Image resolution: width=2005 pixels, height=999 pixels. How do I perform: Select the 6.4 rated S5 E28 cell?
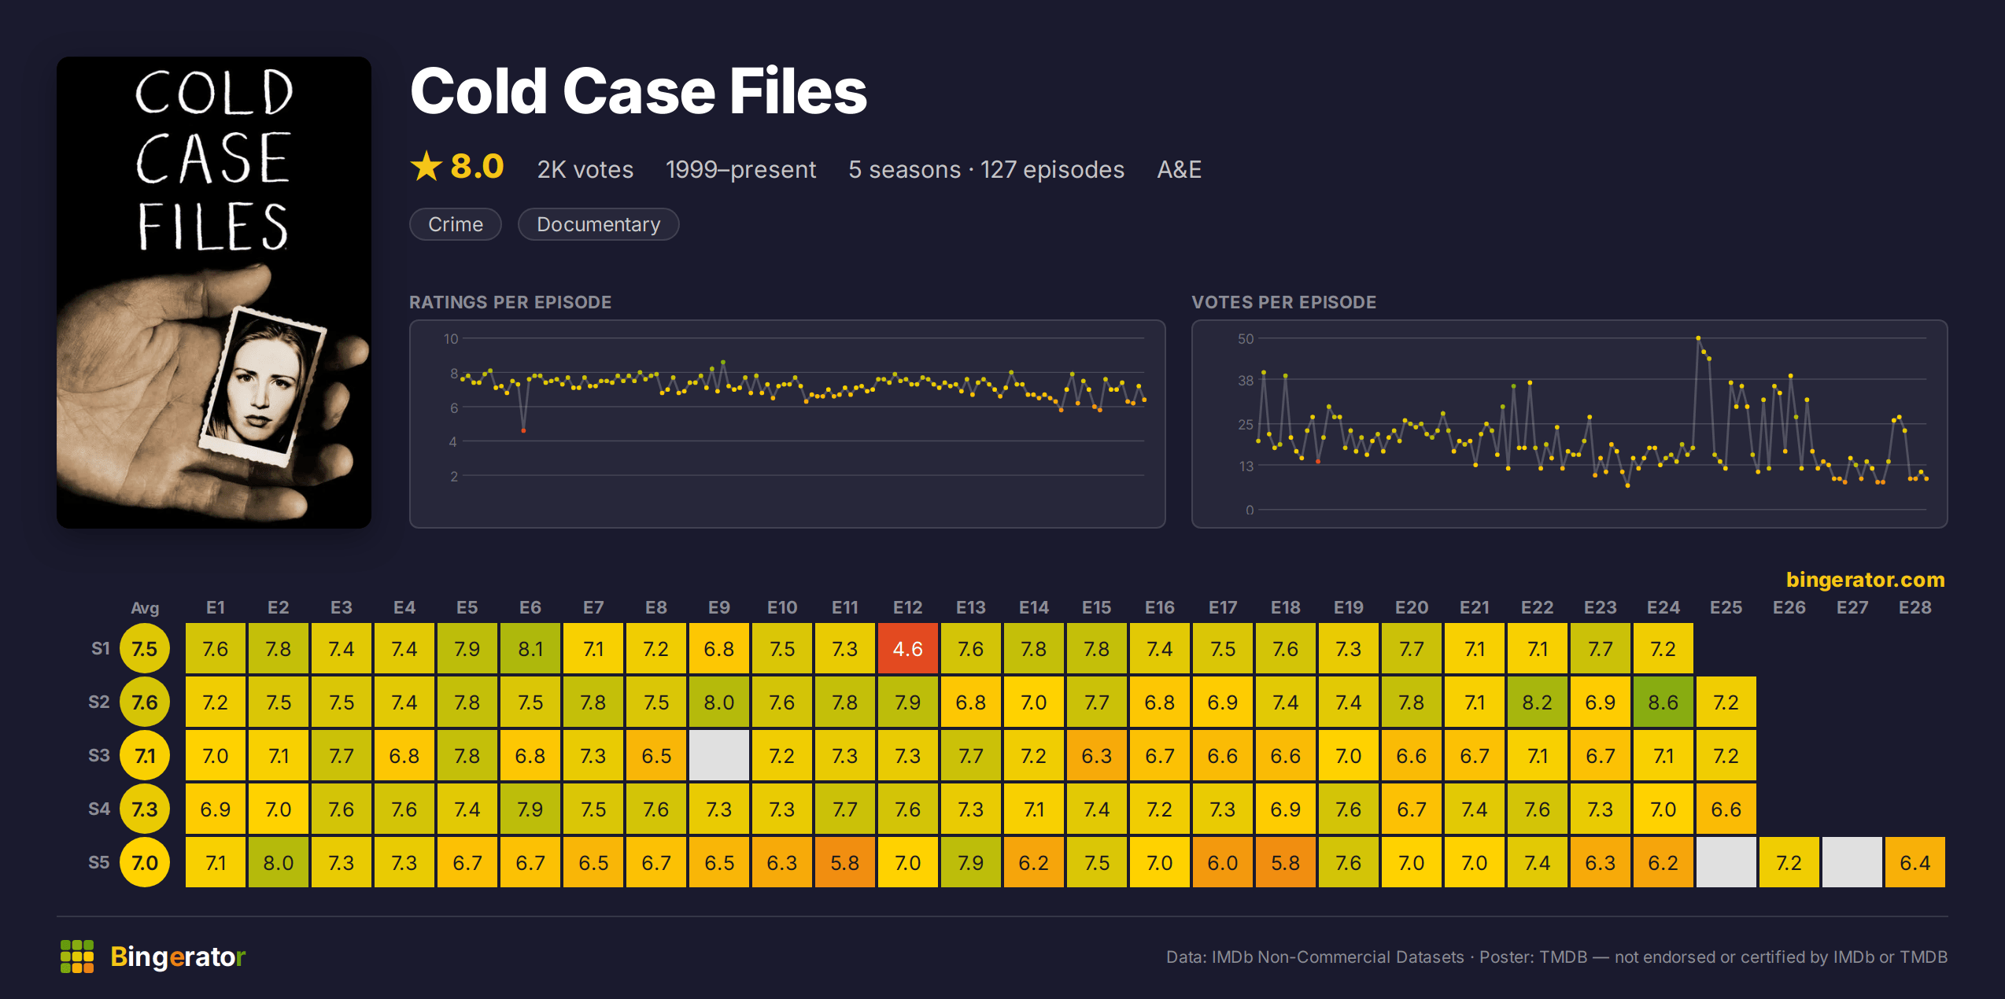(1915, 863)
